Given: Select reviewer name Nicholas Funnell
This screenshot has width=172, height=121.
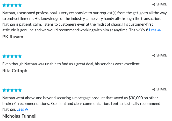Looking at the screenshot, I should coord(19,116).
